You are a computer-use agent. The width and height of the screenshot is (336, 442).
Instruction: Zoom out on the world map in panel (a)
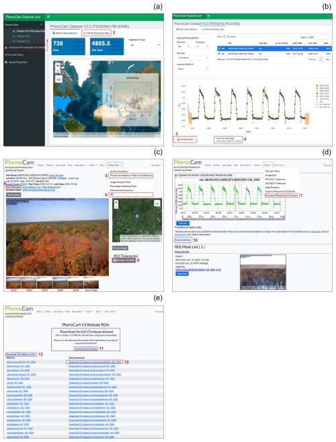tap(58, 70)
